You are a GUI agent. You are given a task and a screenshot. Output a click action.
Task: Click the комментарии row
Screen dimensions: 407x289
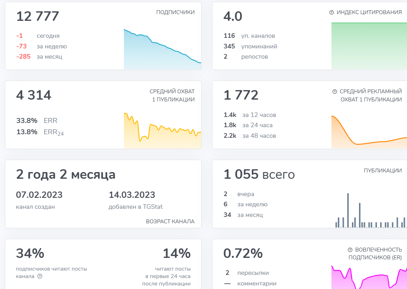[250, 284]
